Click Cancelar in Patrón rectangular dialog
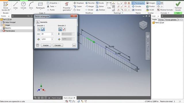This screenshot has width=184, height=103. pos(57,45)
